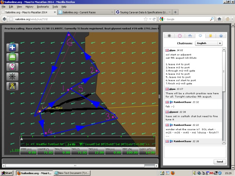Click the VMG 0.00 readout

coord(113,151)
